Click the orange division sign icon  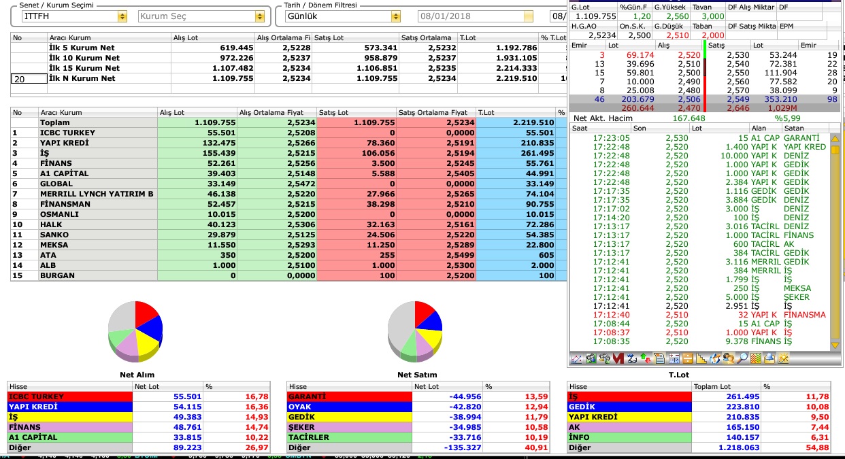tap(688, 358)
